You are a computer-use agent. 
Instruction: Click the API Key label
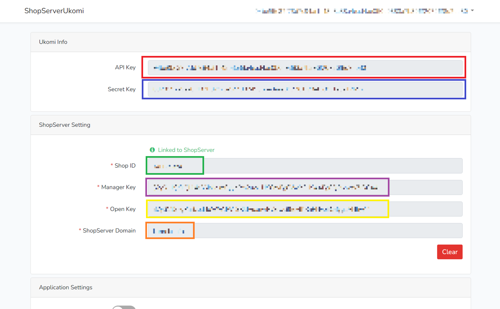tap(125, 67)
